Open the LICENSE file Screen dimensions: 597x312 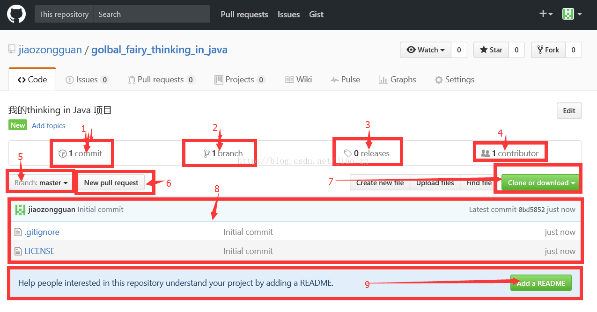coord(40,251)
